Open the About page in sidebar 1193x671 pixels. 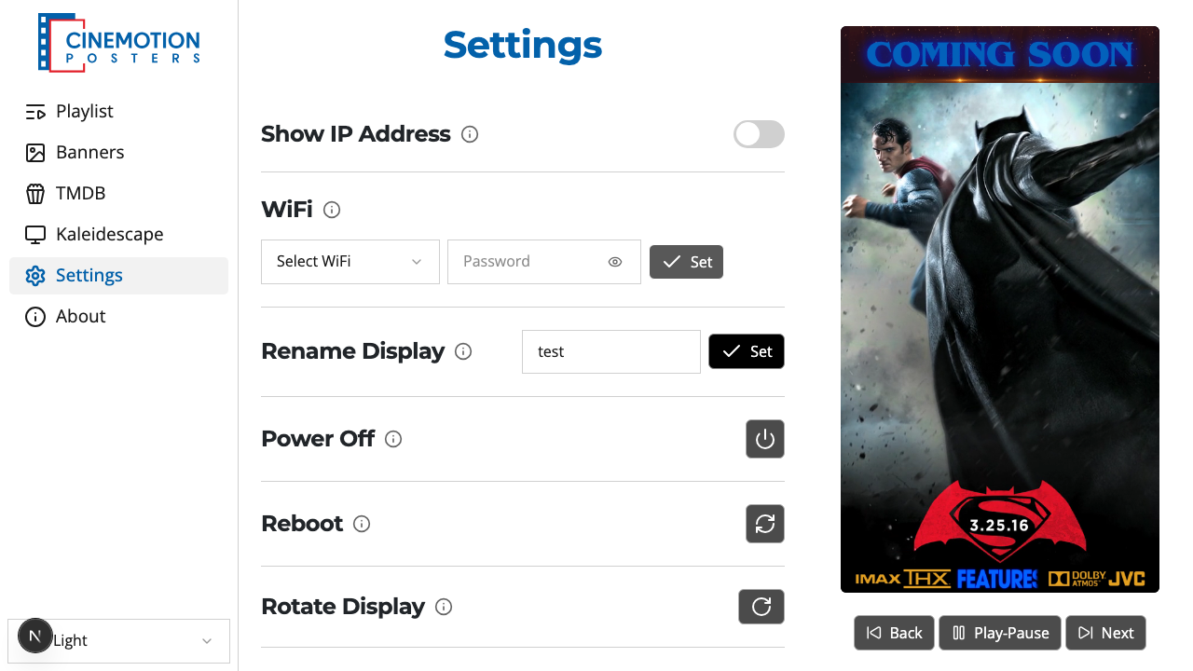(118, 317)
